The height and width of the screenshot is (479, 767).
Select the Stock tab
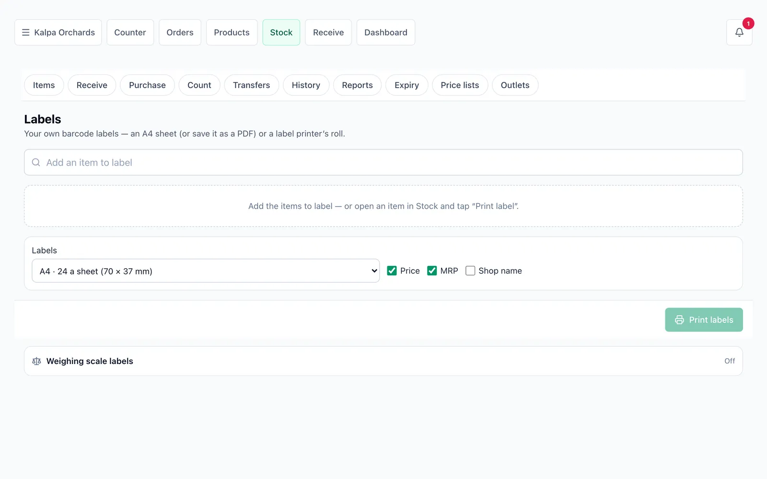(281, 33)
